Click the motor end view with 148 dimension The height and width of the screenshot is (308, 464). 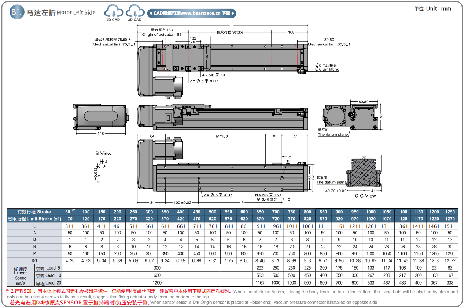tap(101, 116)
